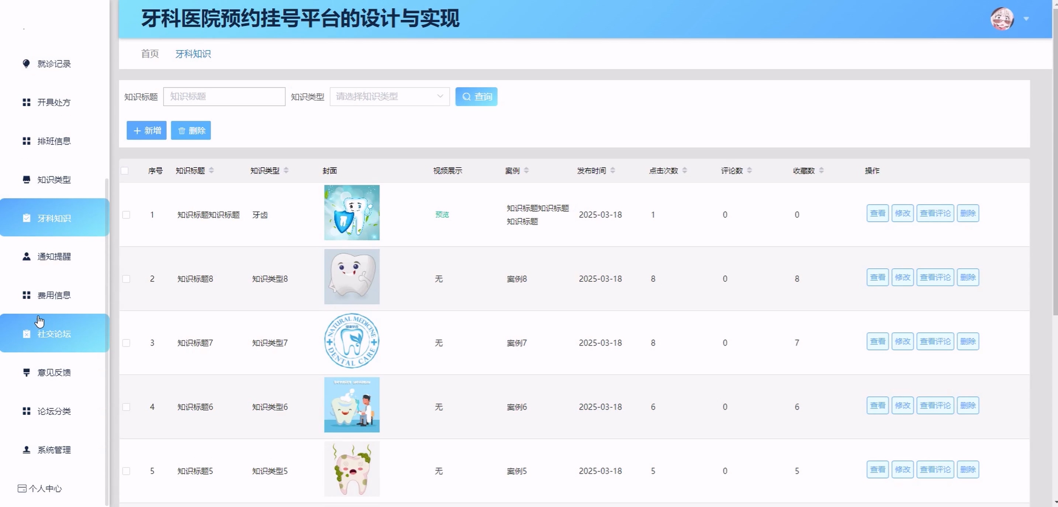
Task: Sort table by 点击次数 column arrows
Action: point(684,171)
